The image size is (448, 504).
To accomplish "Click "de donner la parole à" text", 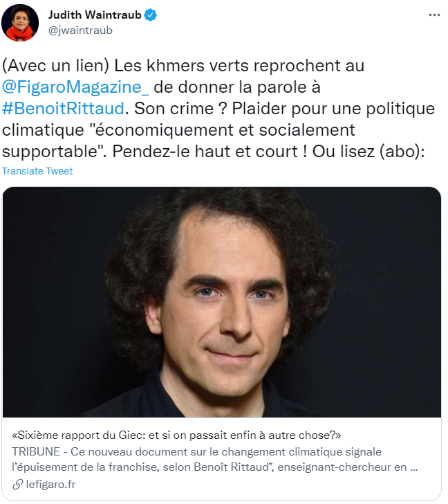I will click(237, 87).
